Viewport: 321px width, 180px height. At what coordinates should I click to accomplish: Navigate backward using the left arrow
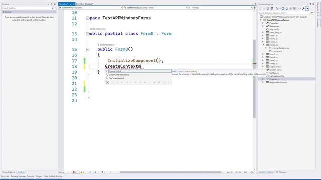point(90,172)
